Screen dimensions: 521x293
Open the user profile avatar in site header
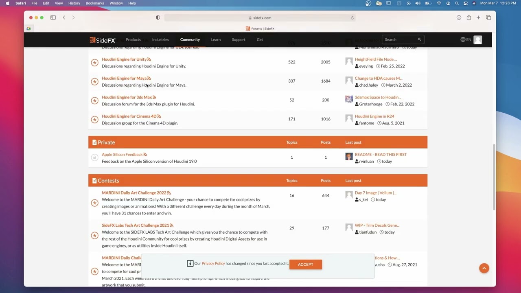[478, 39]
